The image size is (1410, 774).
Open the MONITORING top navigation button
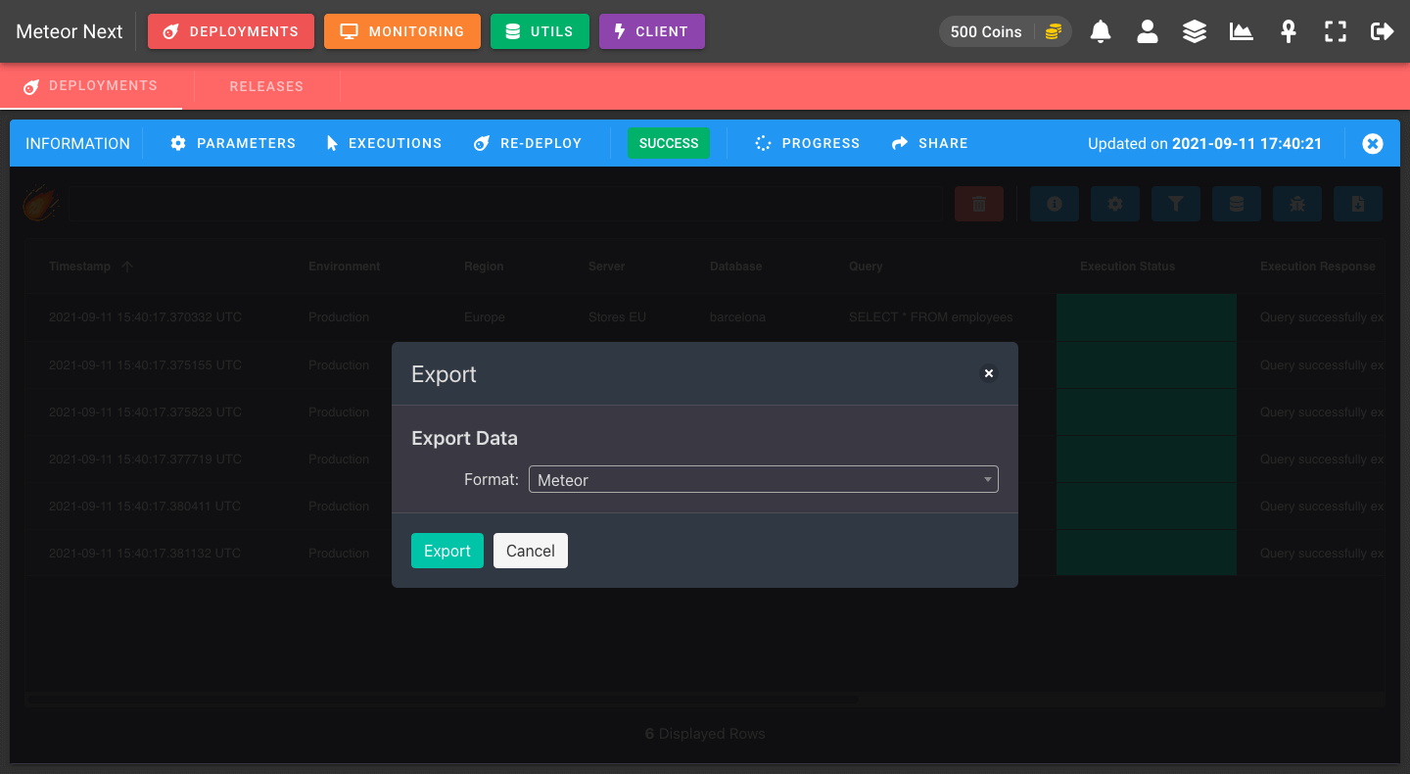(402, 31)
